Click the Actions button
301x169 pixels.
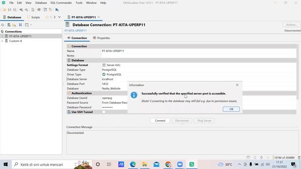(292, 25)
